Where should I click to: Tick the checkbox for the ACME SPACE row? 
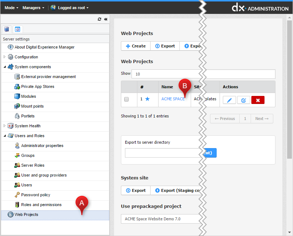tap(126, 99)
